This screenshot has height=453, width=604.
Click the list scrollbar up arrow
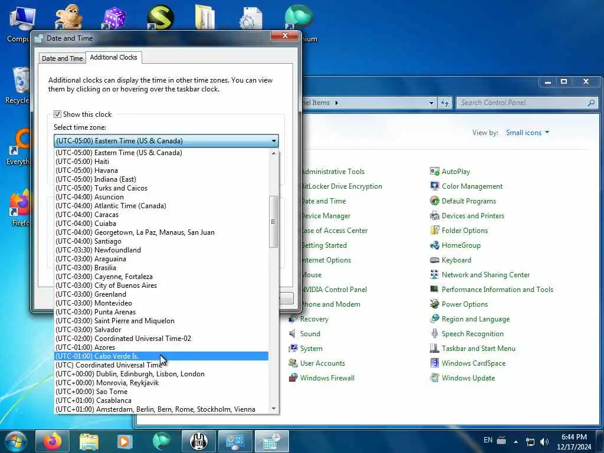tap(274, 153)
